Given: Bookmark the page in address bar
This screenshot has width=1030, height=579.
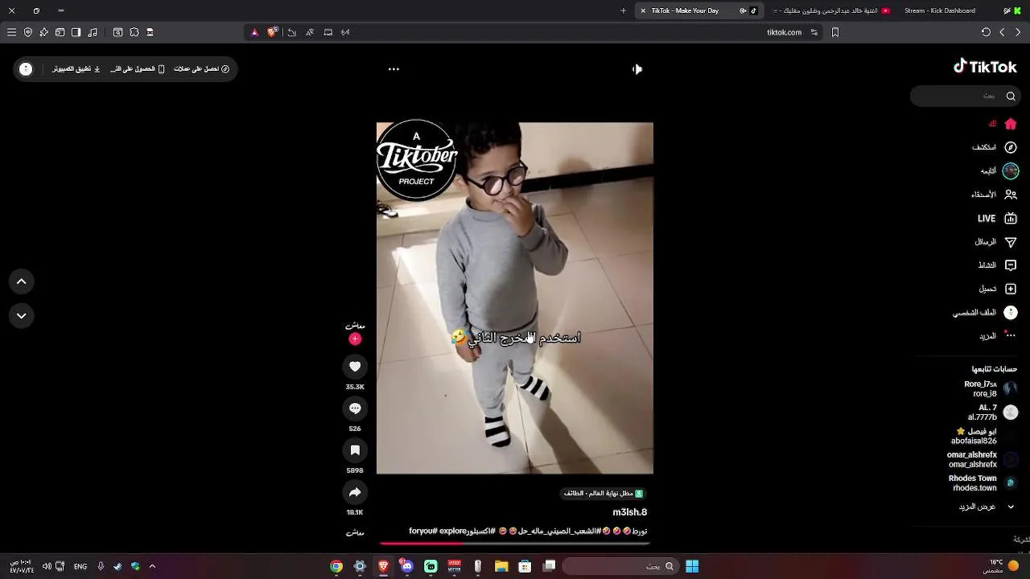Looking at the screenshot, I should coord(835,32).
